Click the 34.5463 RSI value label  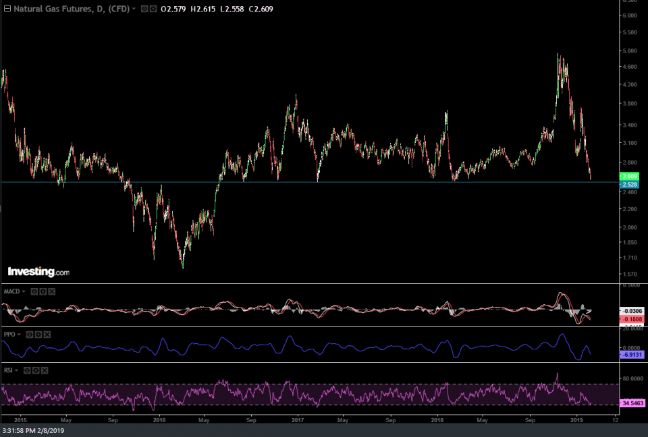631,403
